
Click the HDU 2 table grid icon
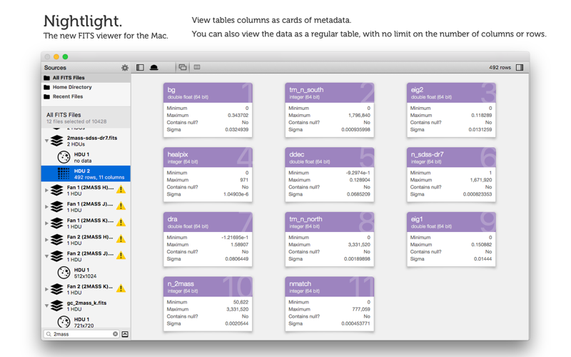coord(64,174)
